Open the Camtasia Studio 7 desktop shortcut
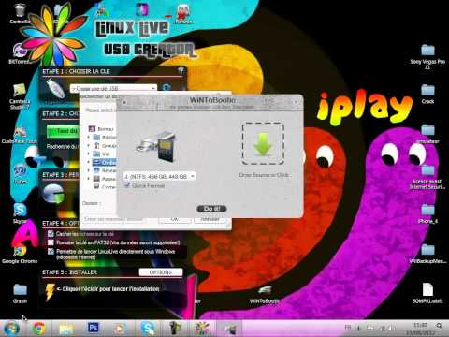 tap(20, 96)
